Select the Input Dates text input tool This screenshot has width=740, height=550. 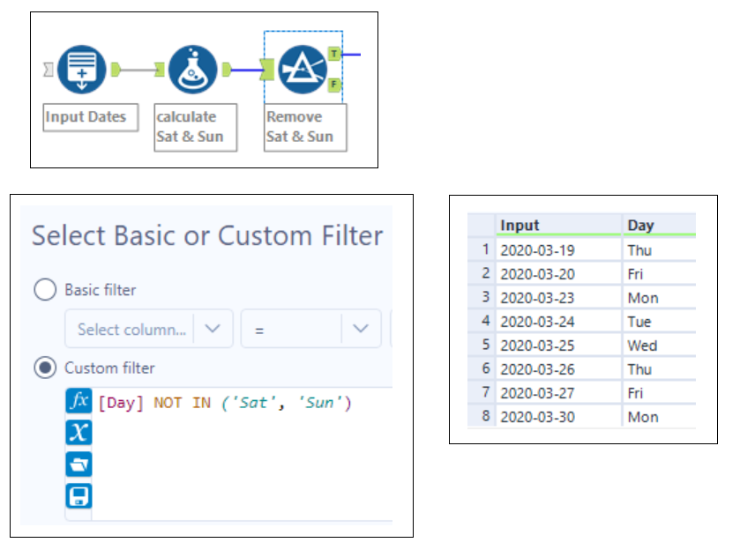82,70
